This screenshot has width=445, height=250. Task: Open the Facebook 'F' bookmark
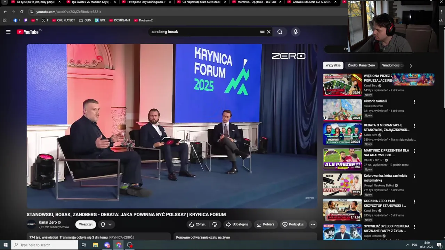click(17, 20)
